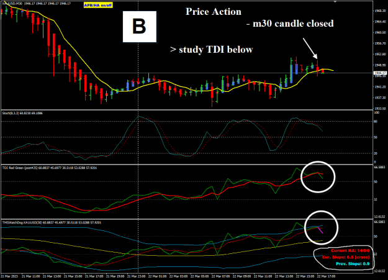Click the 1952.80 price scale label

click(381, 54)
